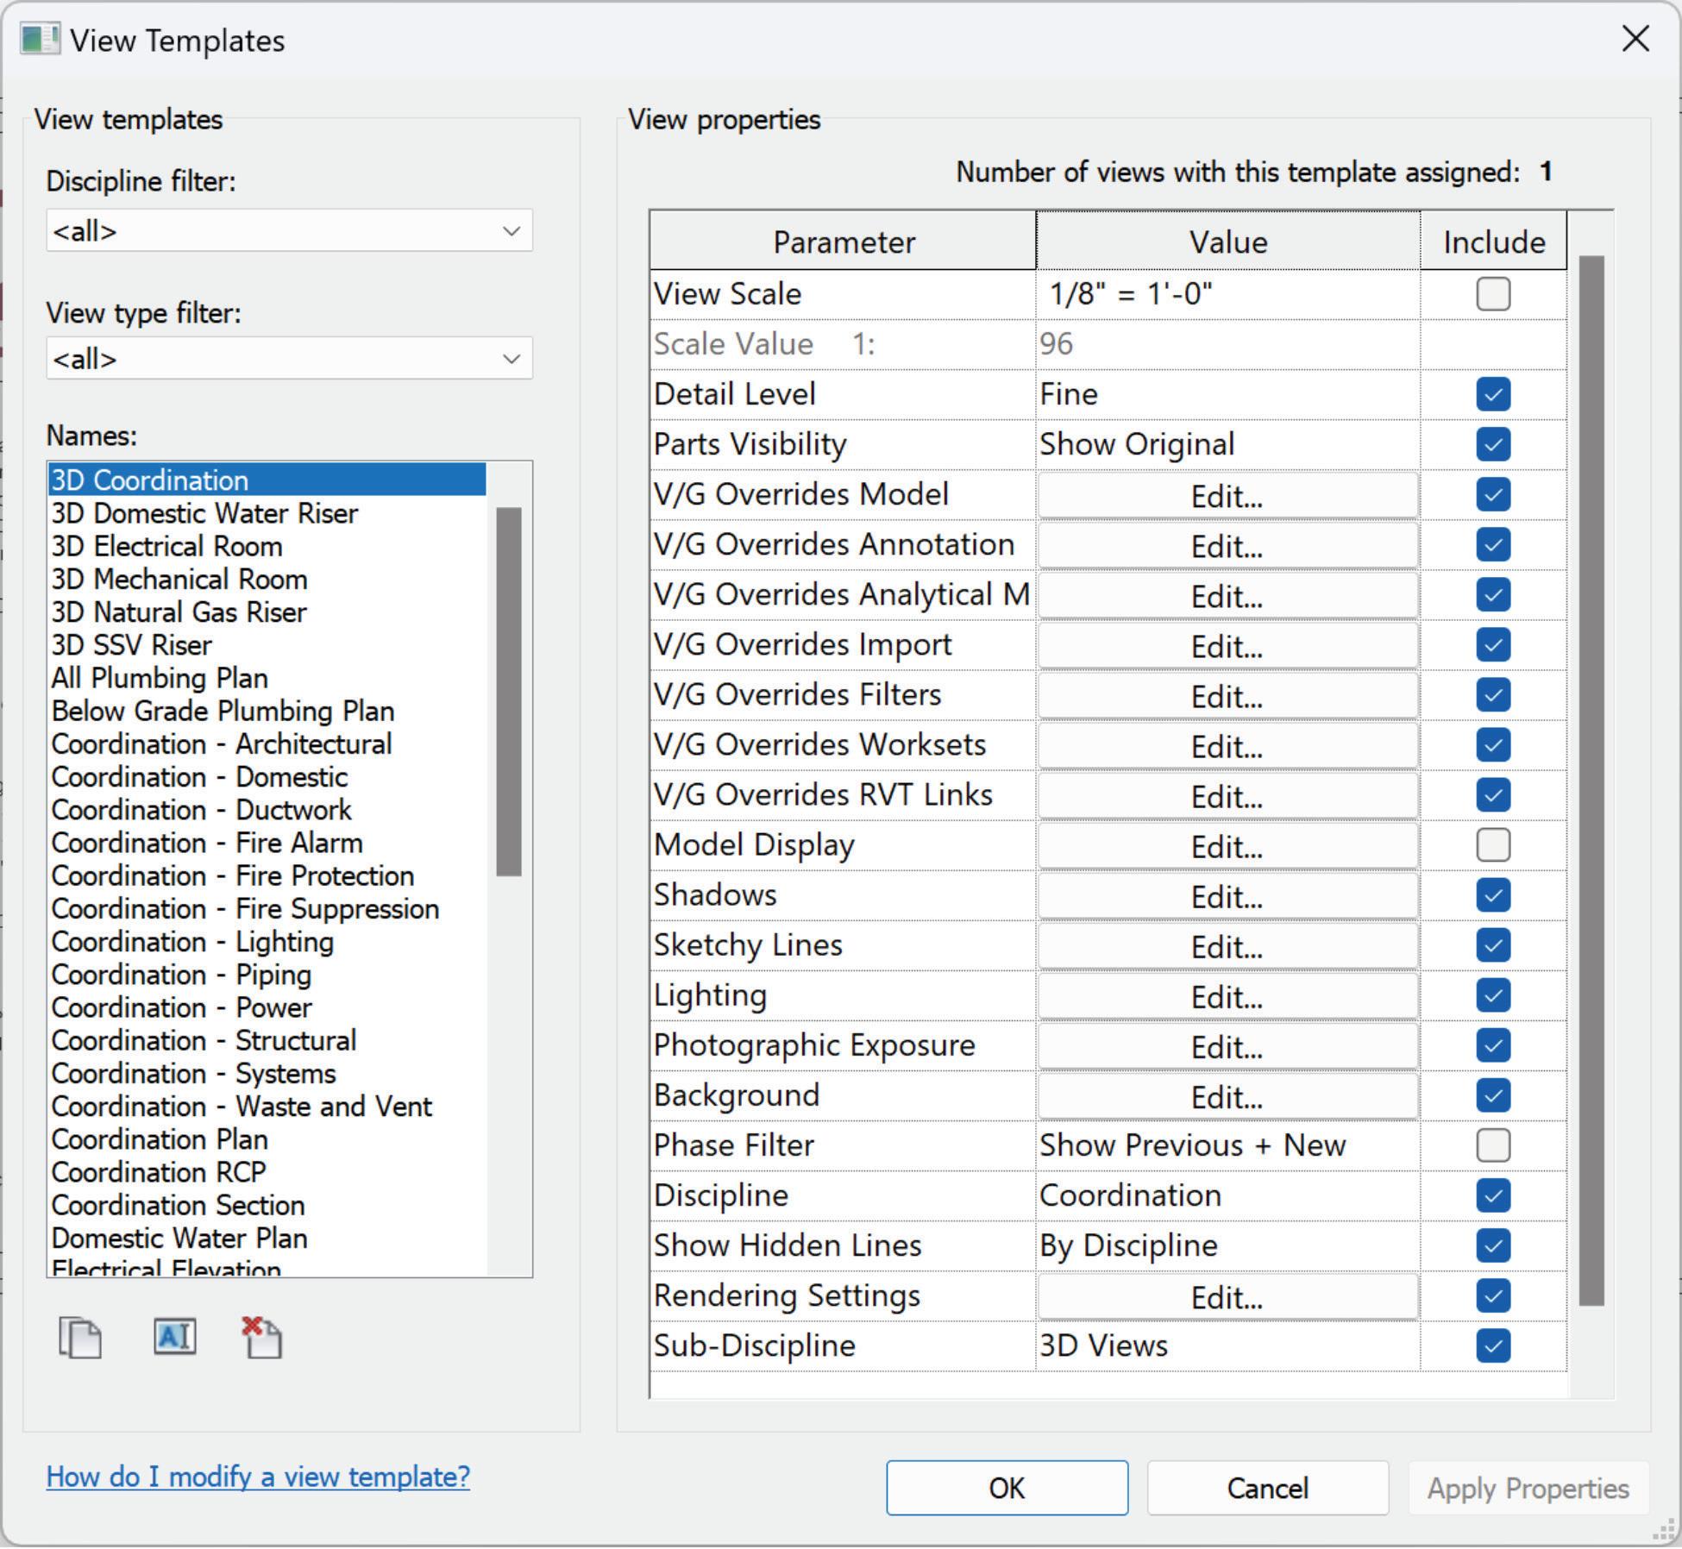Click the Revit icon in title bar
Viewport: 1682px width, 1549px height.
click(40, 40)
